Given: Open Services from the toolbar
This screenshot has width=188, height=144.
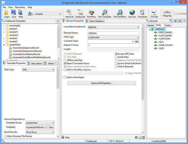Looking at the screenshot, I should pos(132,14).
